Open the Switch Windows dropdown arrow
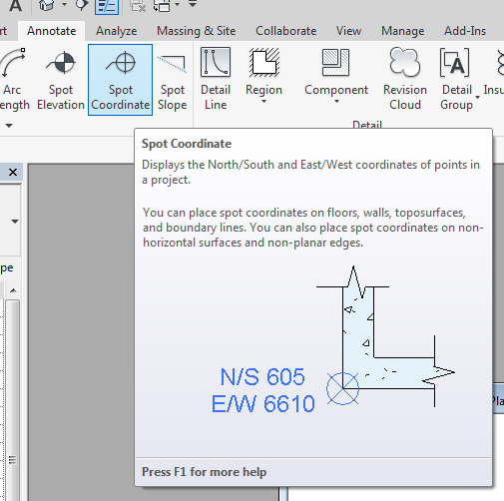The height and width of the screenshot is (501, 504). click(x=178, y=5)
